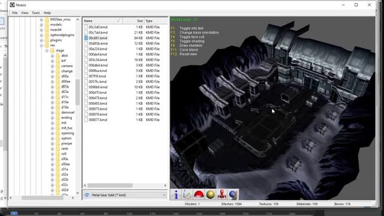Click the red skeleton figure toolbar icon
The image size is (384, 216).
(222, 194)
